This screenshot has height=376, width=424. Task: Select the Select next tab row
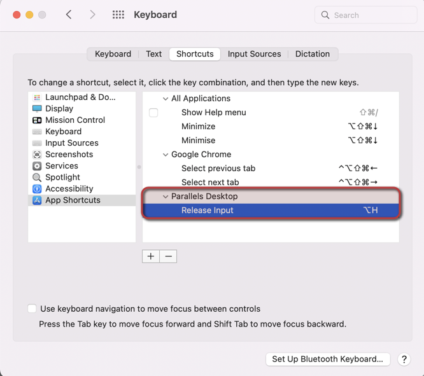pos(271,183)
